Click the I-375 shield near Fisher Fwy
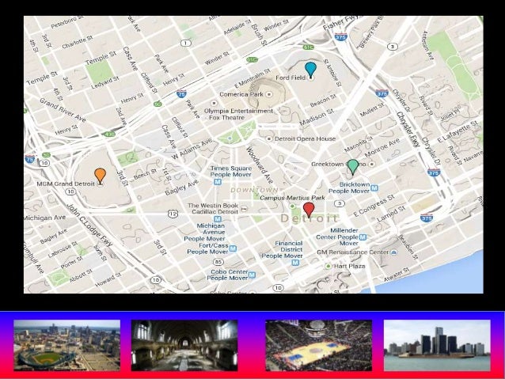The height and width of the screenshot is (379, 505). point(341,37)
